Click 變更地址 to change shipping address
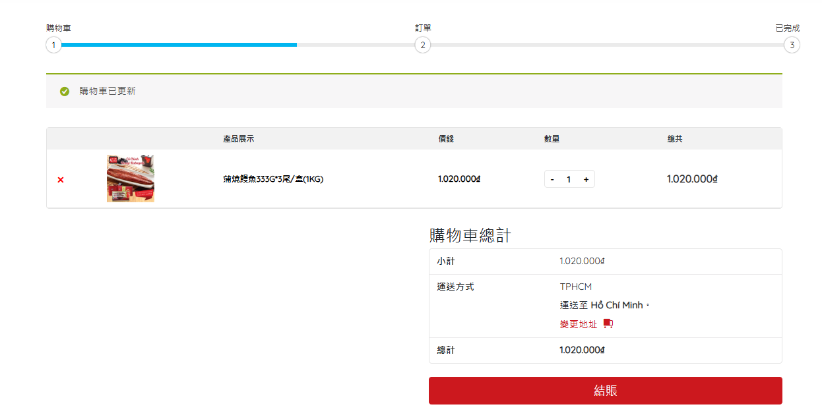822x419 pixels. (579, 324)
